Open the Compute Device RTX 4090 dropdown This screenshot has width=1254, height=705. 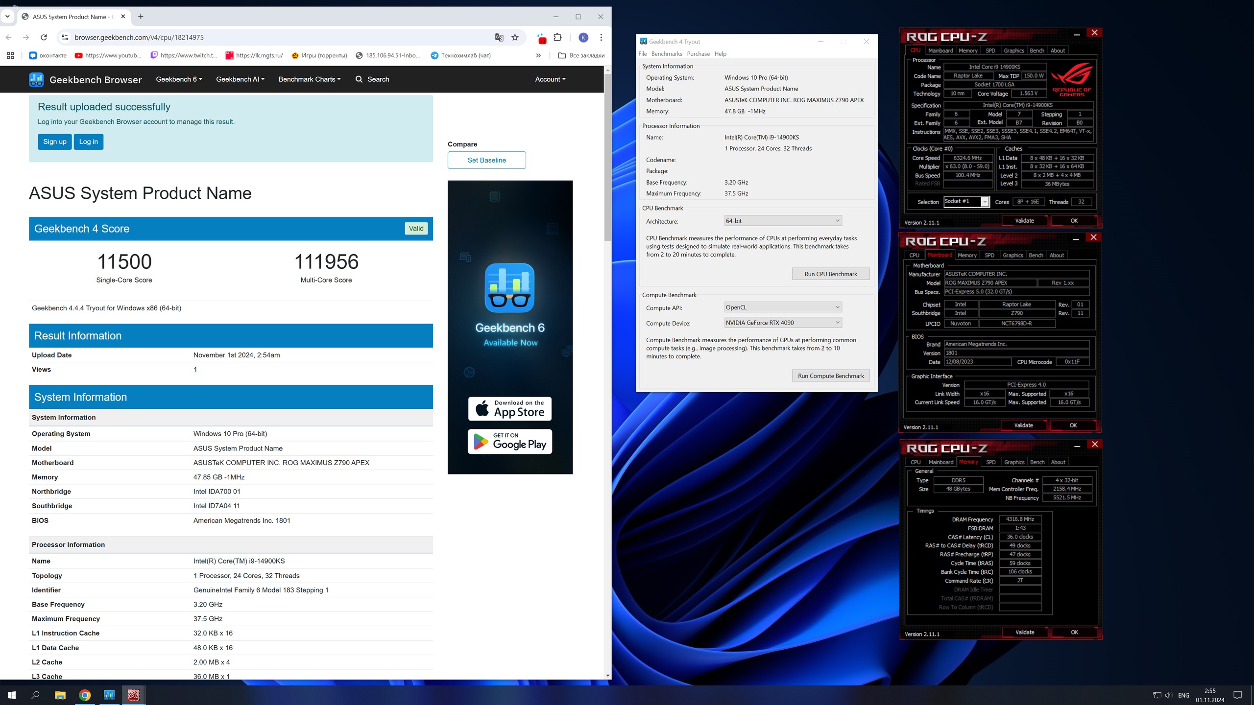click(783, 323)
